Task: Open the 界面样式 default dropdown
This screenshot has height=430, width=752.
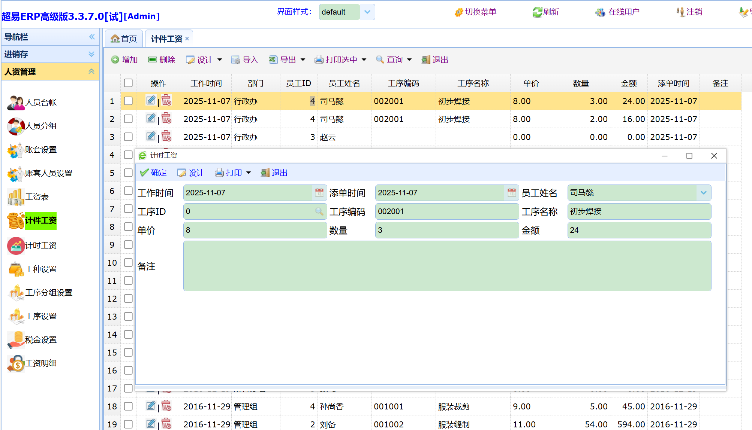Action: (367, 12)
